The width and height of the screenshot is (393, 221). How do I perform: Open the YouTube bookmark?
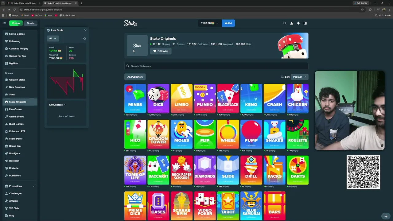click(x=37, y=15)
